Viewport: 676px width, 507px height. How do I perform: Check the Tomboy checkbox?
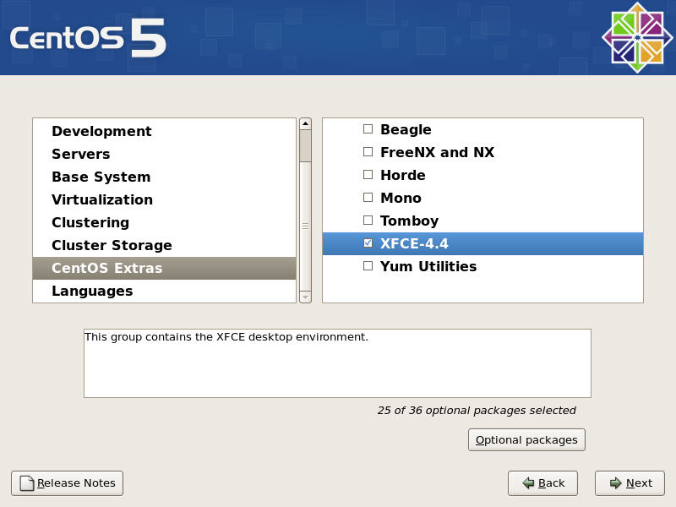pos(368,221)
